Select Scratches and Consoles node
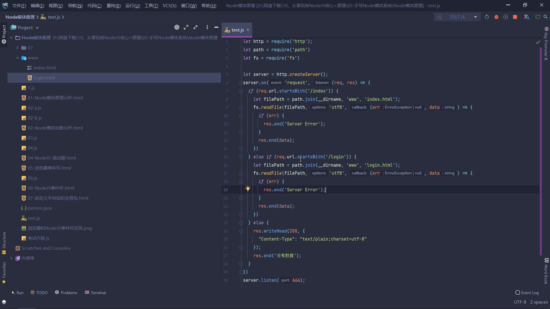The width and height of the screenshot is (550, 309). (46, 248)
